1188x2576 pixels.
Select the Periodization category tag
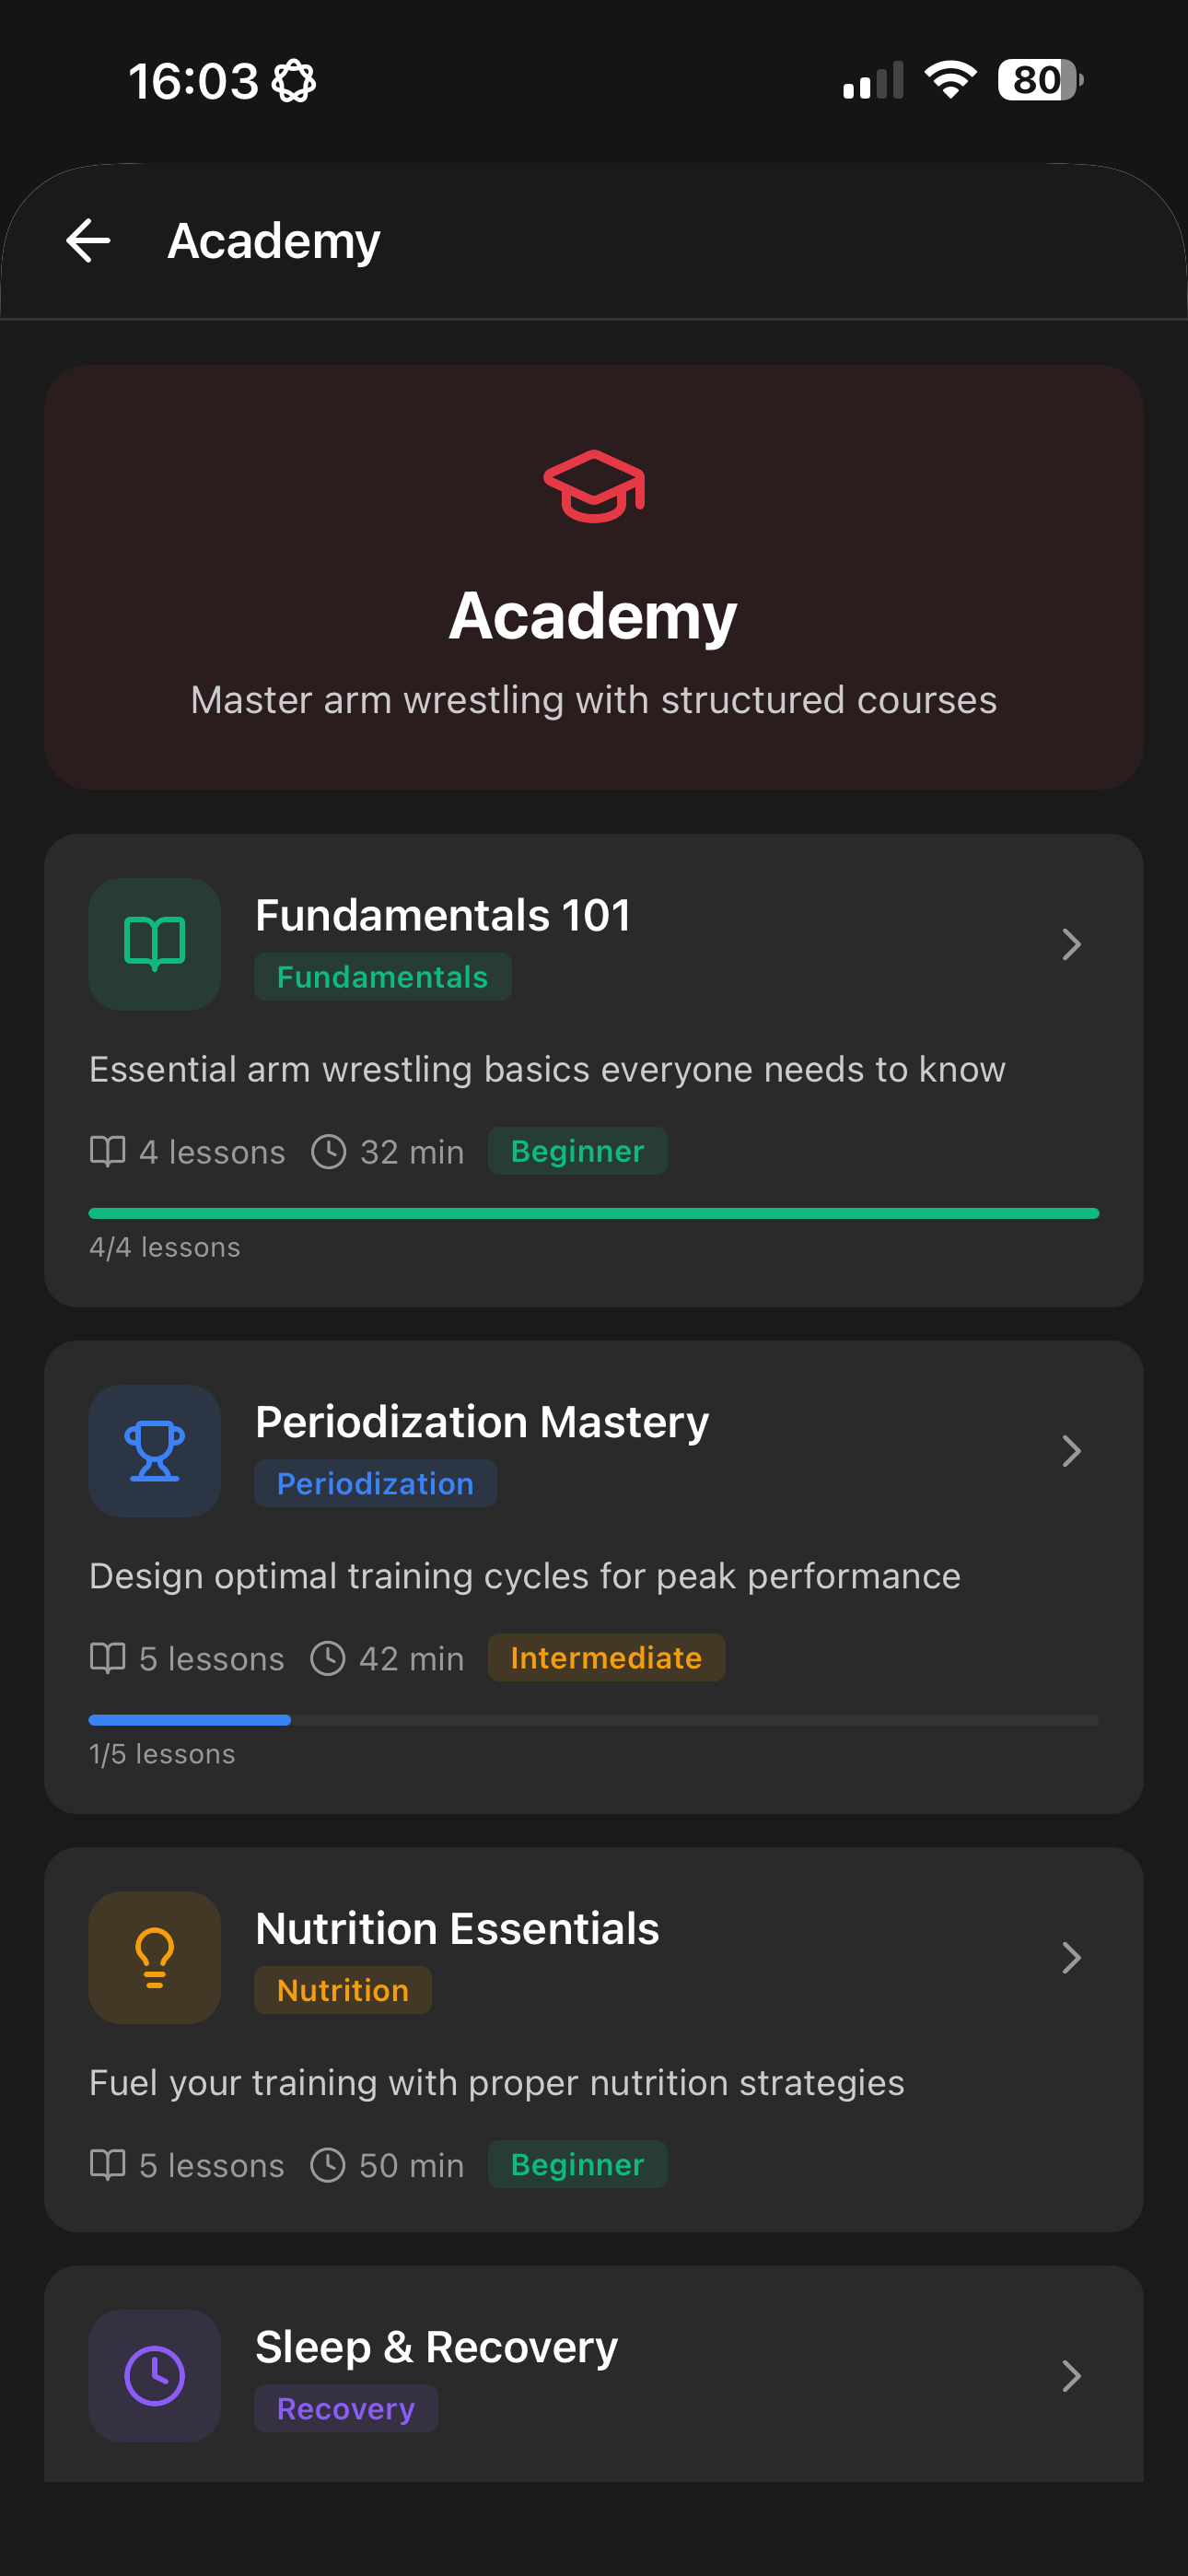pyautogui.click(x=376, y=1484)
